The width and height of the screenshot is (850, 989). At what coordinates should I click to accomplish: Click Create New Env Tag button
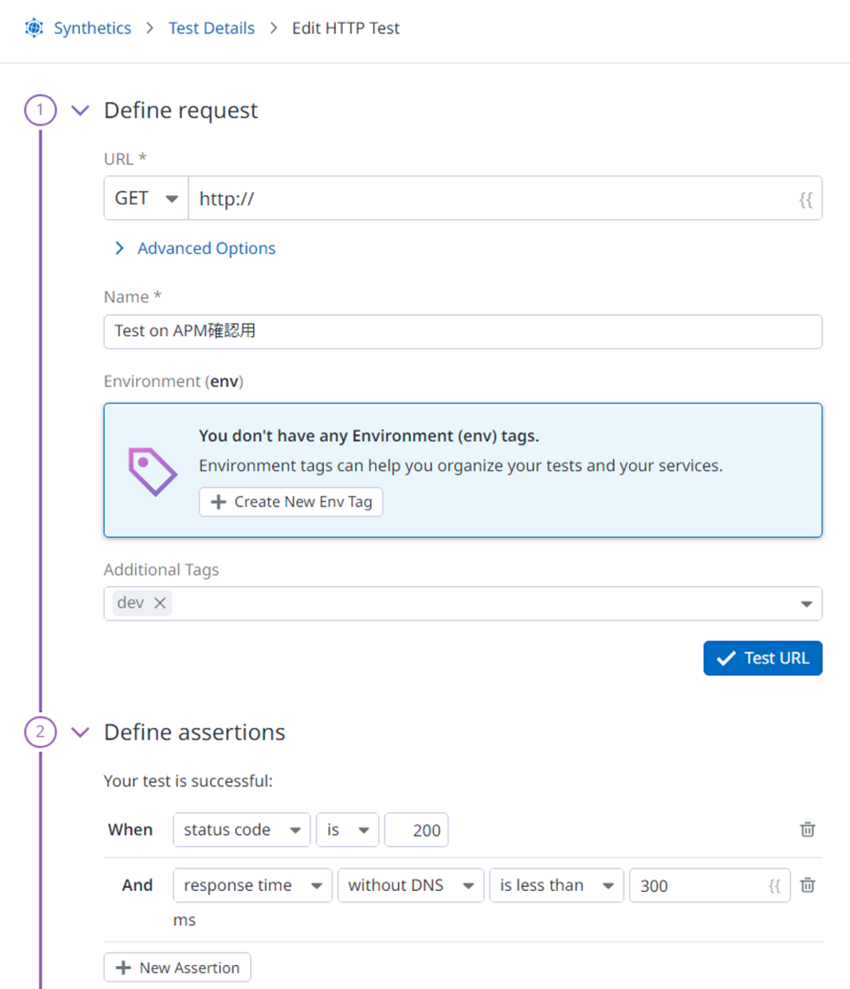[x=291, y=502]
